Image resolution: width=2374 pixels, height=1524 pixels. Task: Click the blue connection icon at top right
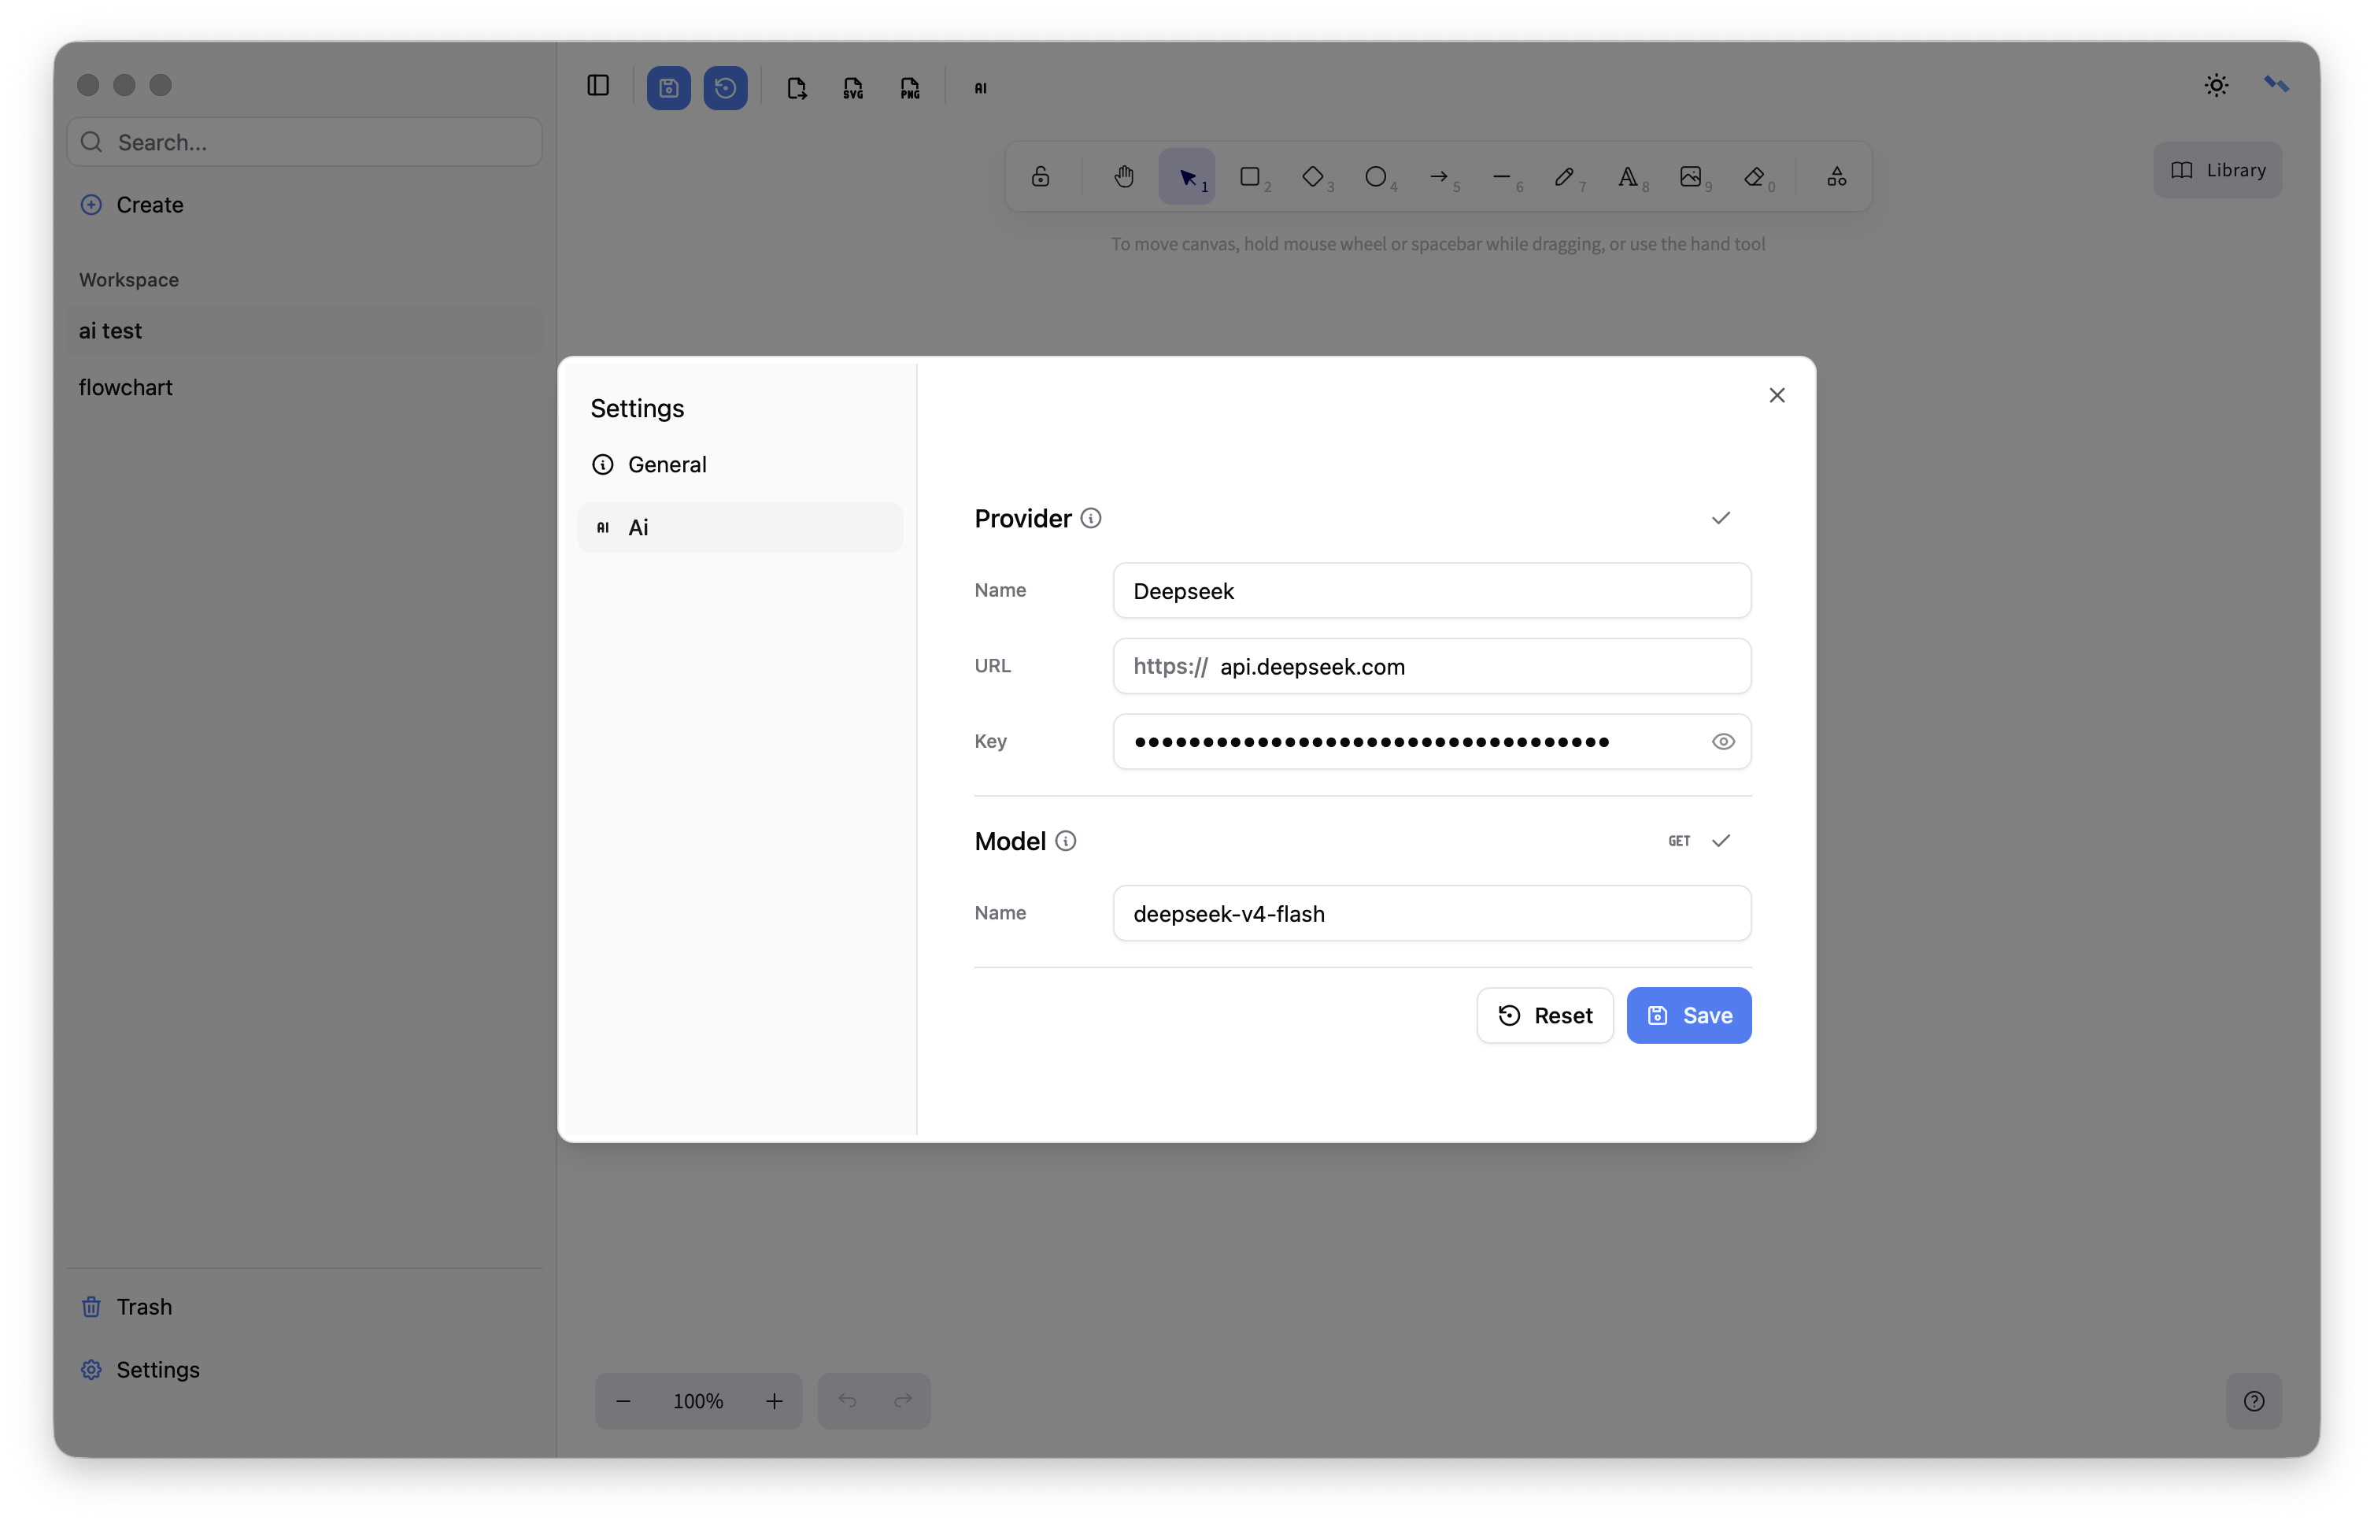2276,85
